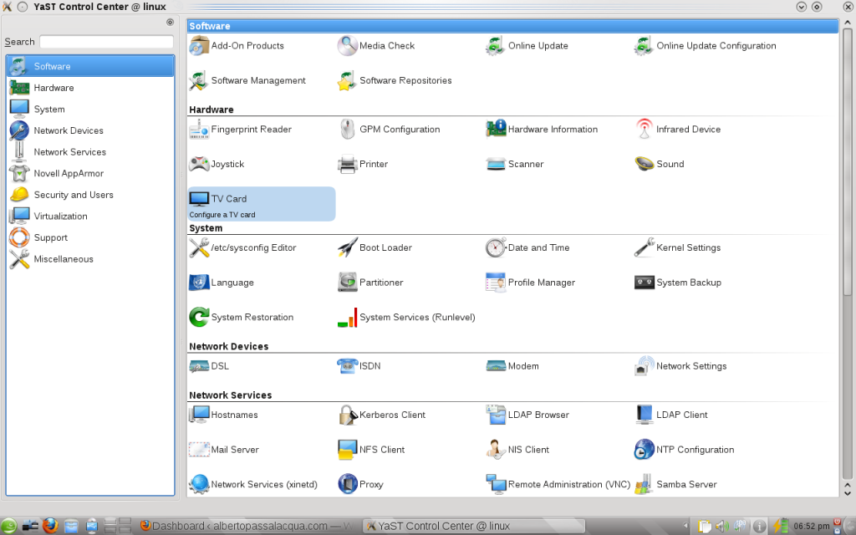The width and height of the screenshot is (856, 535).
Task: Select System category in sidebar
Action: [x=90, y=110]
